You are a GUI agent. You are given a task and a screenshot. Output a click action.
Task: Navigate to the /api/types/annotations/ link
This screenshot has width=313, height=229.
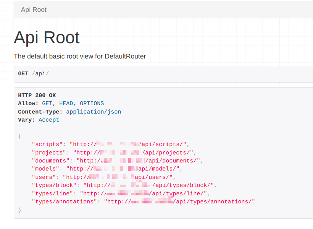tap(179, 201)
